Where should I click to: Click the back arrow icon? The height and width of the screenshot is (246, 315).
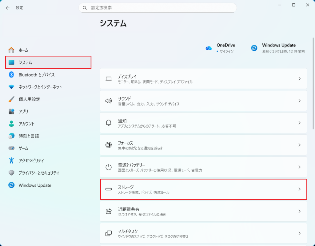point(8,8)
